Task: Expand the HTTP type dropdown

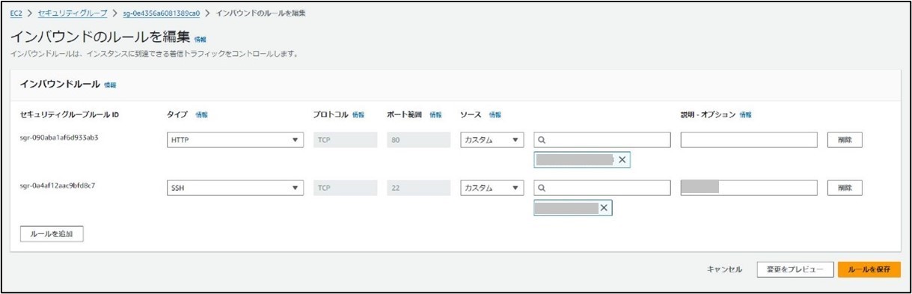Action: coord(235,140)
